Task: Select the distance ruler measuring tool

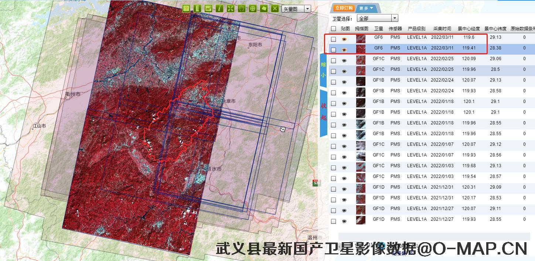Action: [x=198, y=8]
